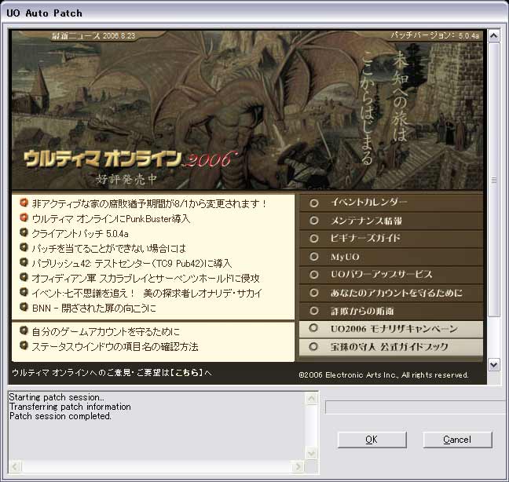The image size is (509, 482).
Task: Open the 【こちら】 feedback link
Action: tap(187, 373)
